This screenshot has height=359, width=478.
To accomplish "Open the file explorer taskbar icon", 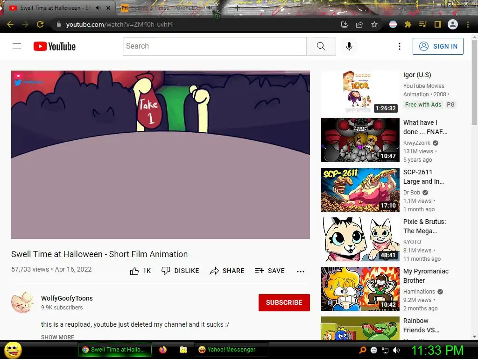I will click(x=183, y=350).
